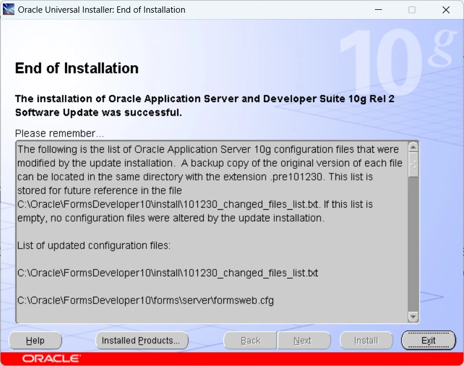The image size is (464, 366).
Task: Click the formsweb.cfg file path line
Action: point(146,300)
